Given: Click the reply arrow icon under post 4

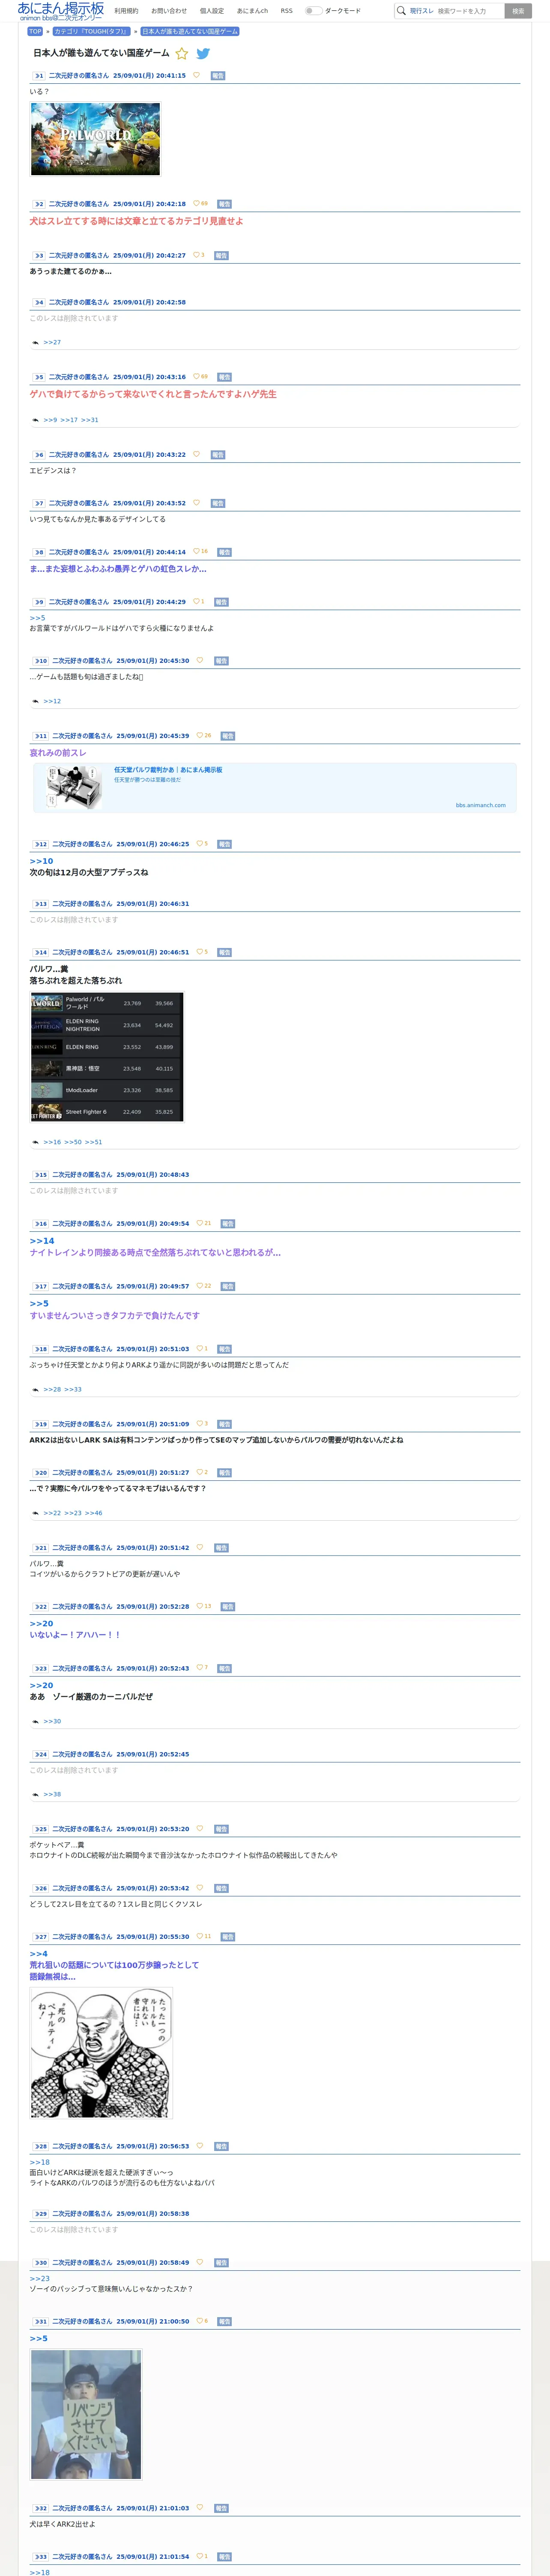Looking at the screenshot, I should click(35, 342).
